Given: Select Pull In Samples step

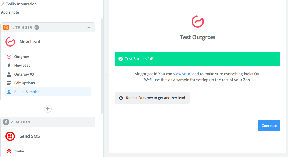Looking at the screenshot, I should pyautogui.click(x=48, y=92).
